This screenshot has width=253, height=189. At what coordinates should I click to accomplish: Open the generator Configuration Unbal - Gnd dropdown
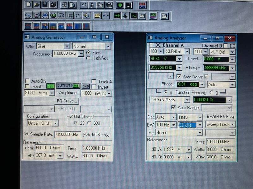(x=55, y=123)
